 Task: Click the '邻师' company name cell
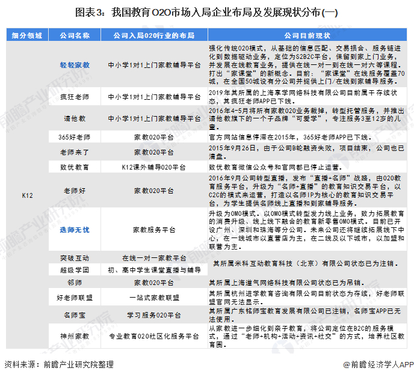[x=75, y=283]
